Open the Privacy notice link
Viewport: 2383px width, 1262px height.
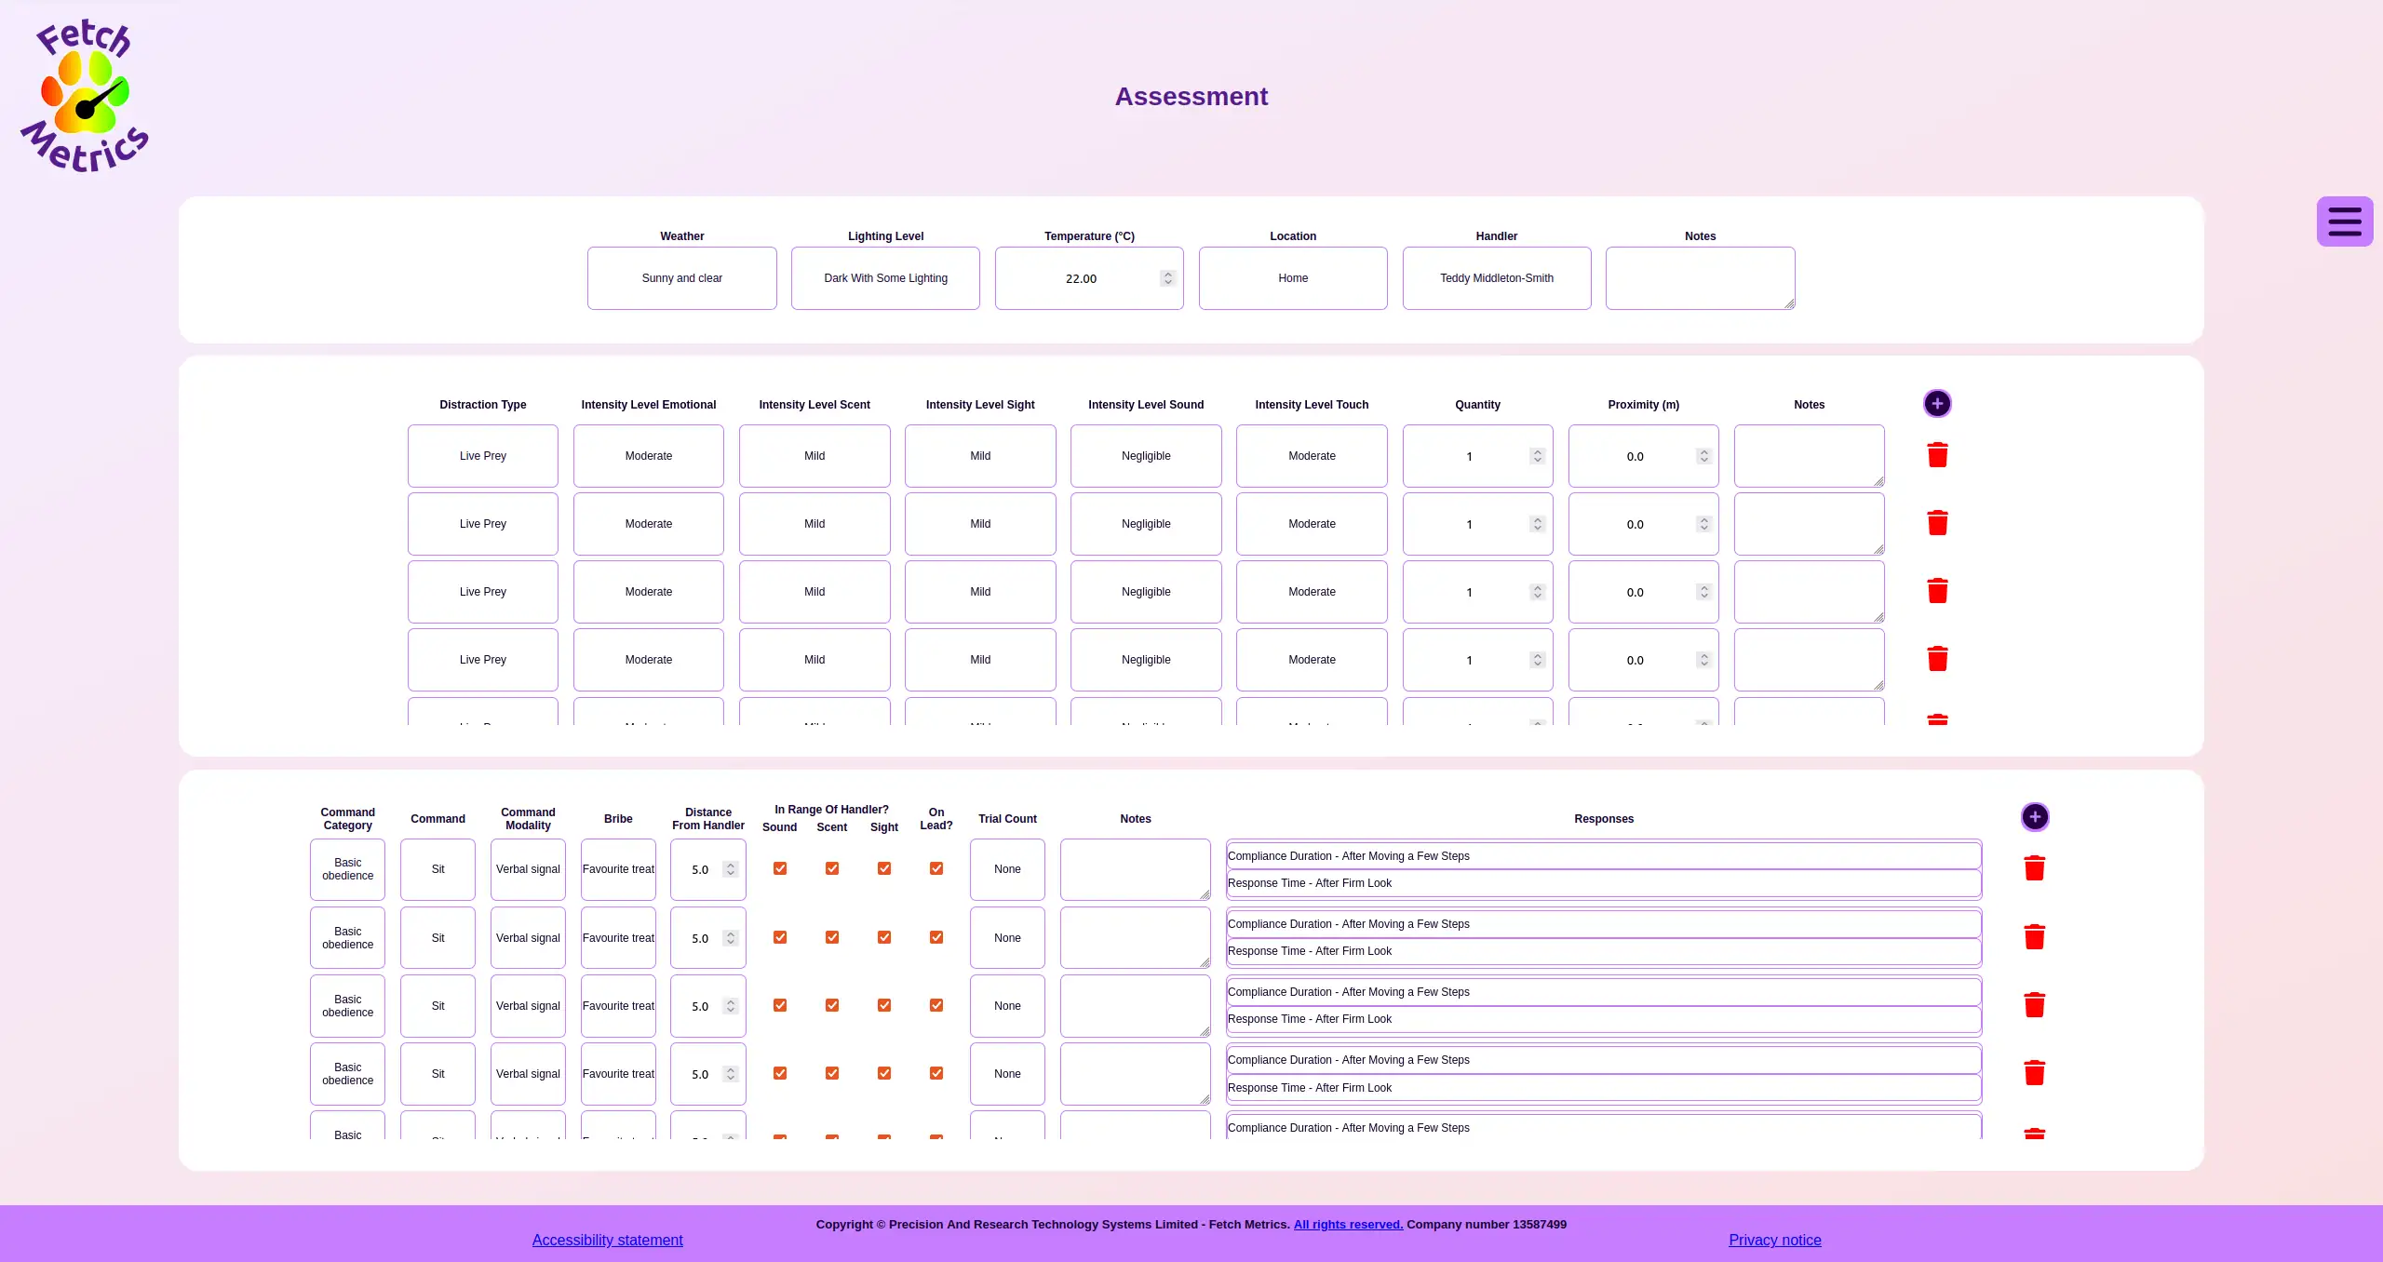click(x=1774, y=1240)
